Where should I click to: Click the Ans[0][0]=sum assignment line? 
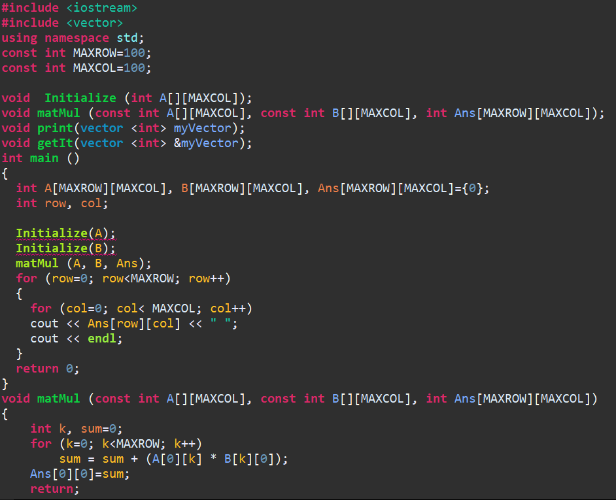[x=78, y=473]
